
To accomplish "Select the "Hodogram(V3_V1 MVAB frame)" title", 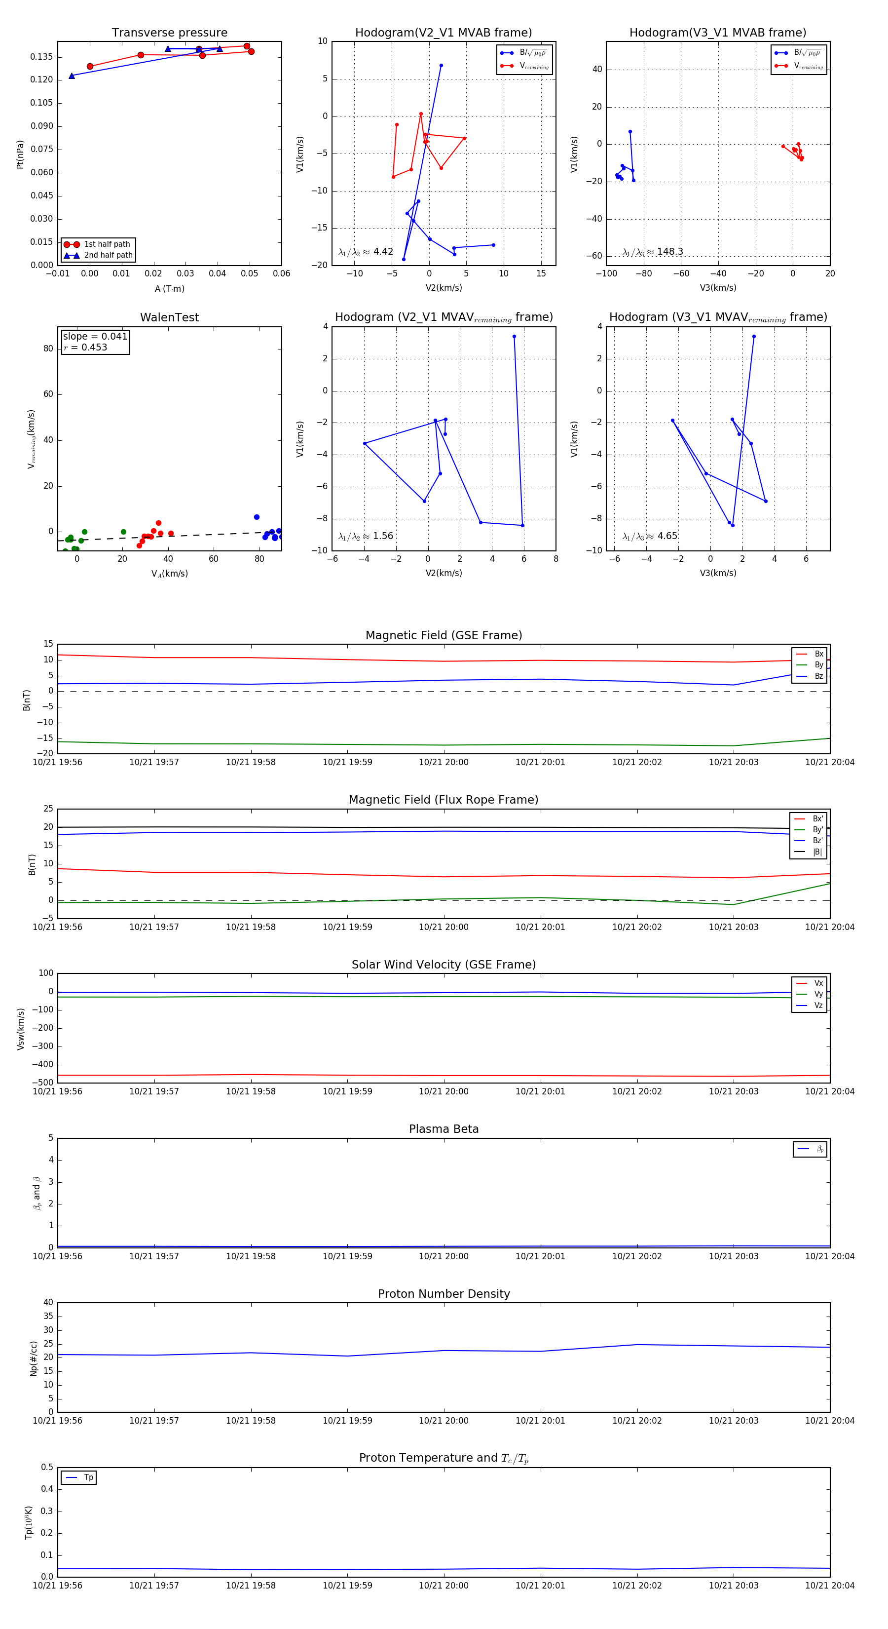I will pyautogui.click(x=718, y=33).
